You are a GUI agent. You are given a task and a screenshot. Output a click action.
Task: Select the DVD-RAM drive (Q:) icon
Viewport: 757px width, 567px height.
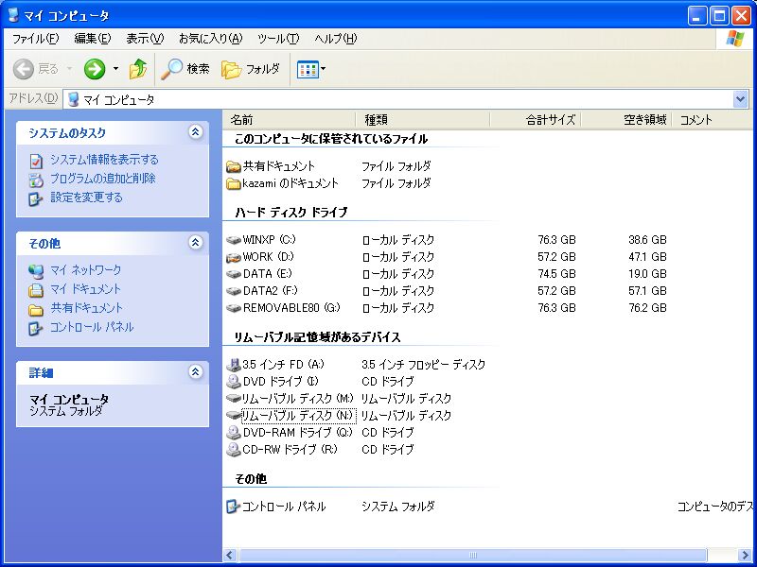[235, 433]
